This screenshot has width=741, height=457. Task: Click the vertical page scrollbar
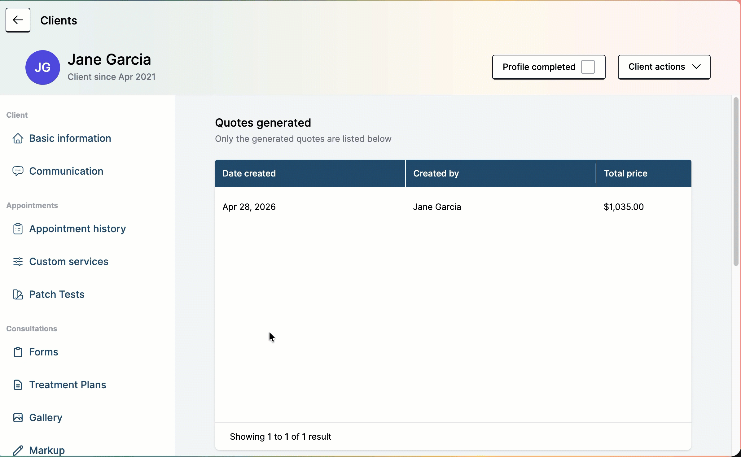[x=736, y=181]
